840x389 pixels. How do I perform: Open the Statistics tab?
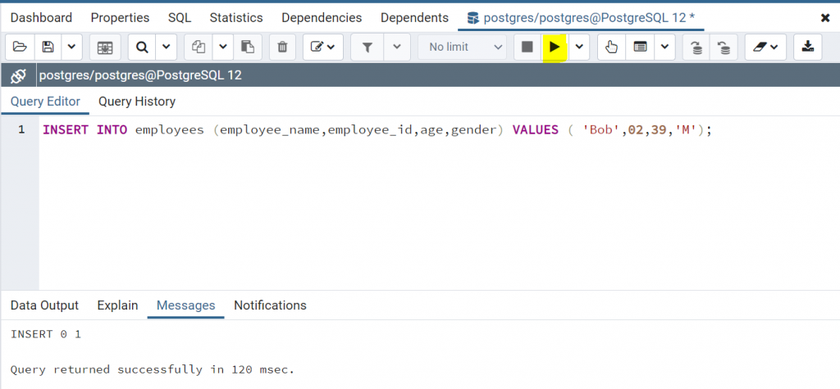pyautogui.click(x=236, y=18)
